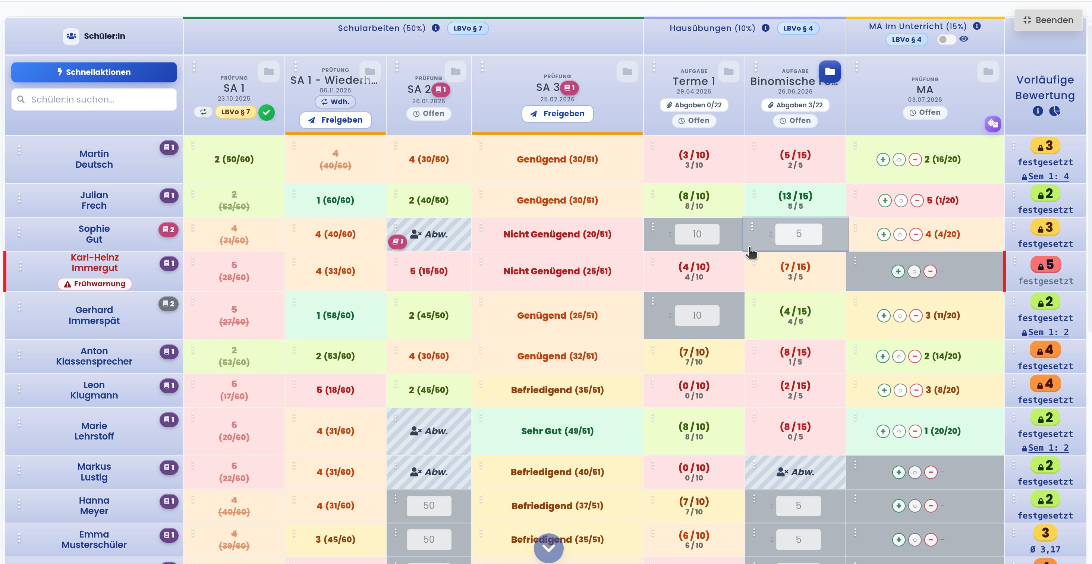The height and width of the screenshot is (564, 1092).
Task: Click the Schüler:in suchen search field
Action: (94, 100)
